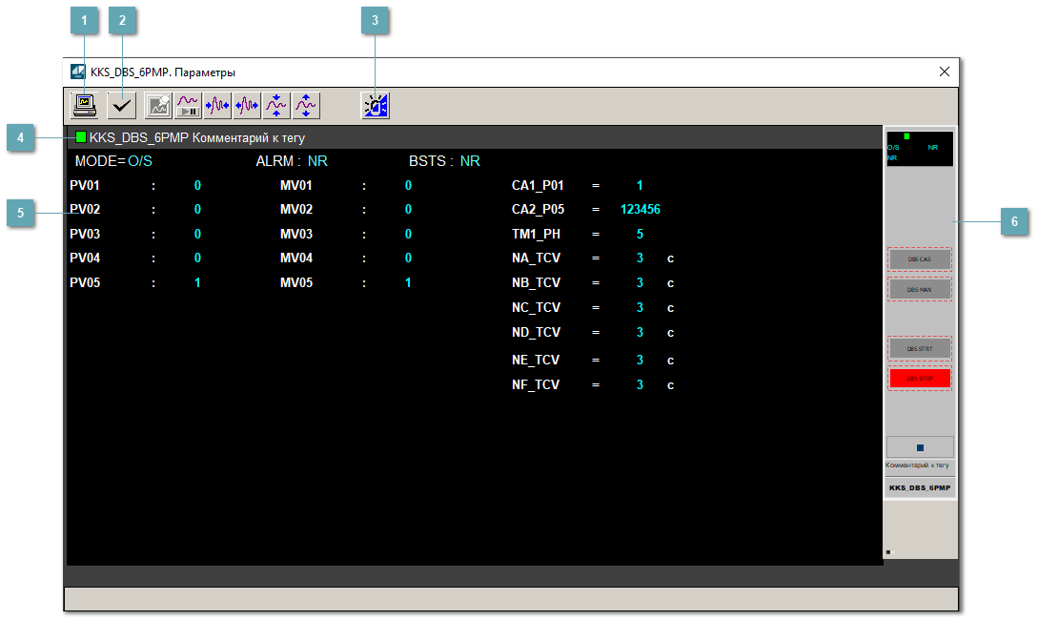Open the trend snapshot chart icon

(x=158, y=105)
